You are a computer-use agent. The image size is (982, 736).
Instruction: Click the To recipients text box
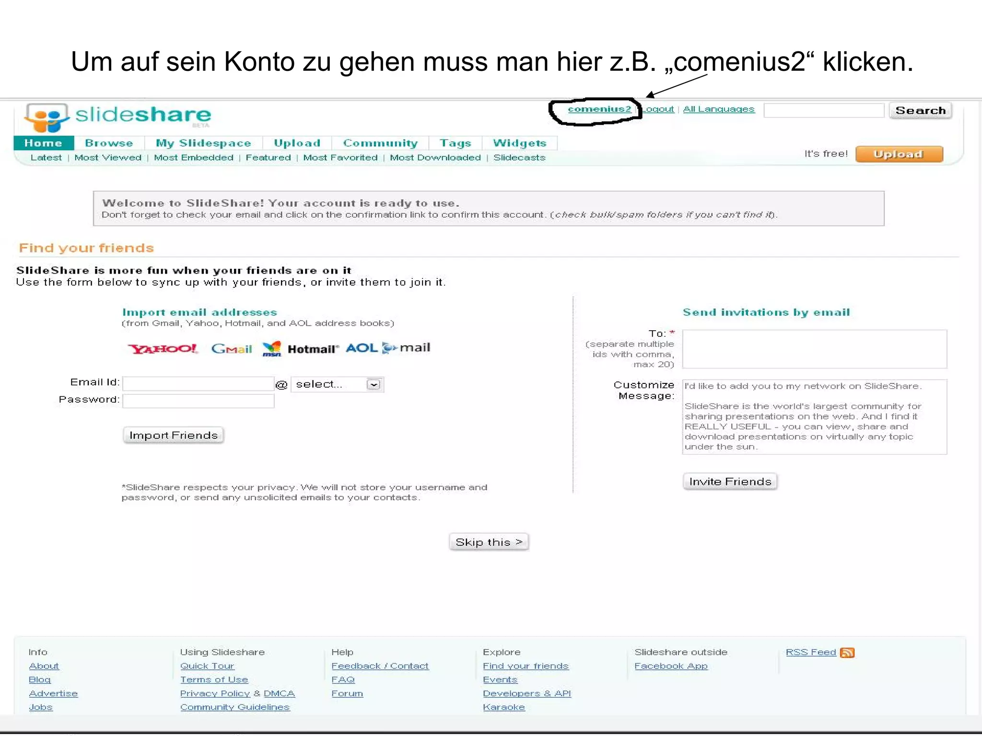click(815, 349)
